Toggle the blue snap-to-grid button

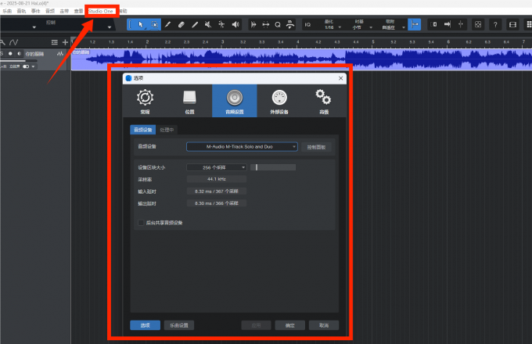tap(415, 24)
